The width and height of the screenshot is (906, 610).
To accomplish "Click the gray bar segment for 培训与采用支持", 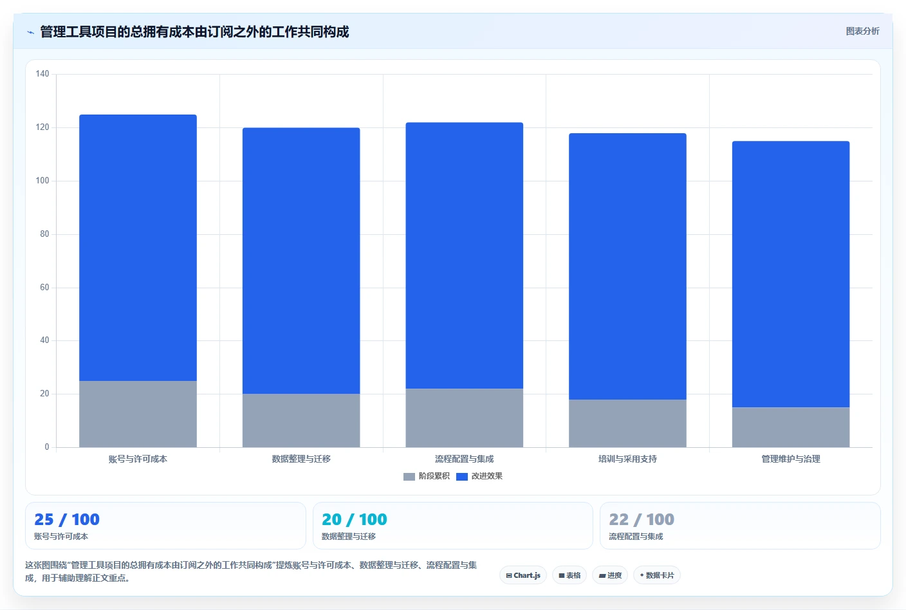I will click(627, 423).
